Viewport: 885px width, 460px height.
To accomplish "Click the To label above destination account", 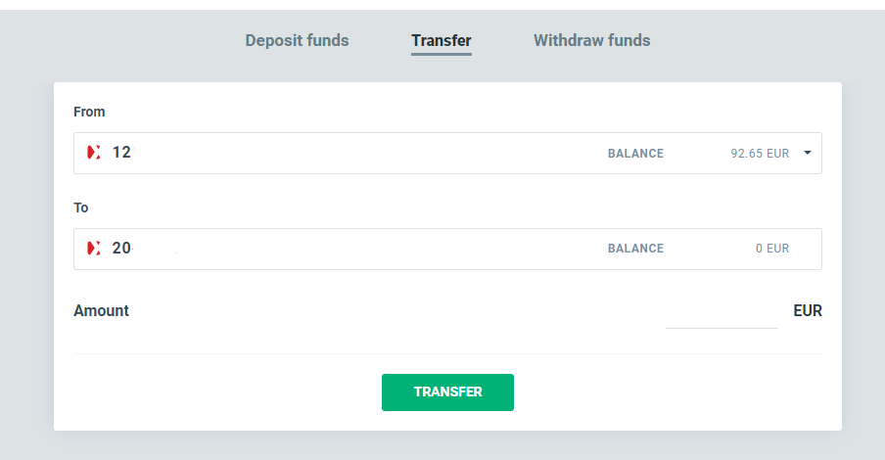I will pos(81,207).
